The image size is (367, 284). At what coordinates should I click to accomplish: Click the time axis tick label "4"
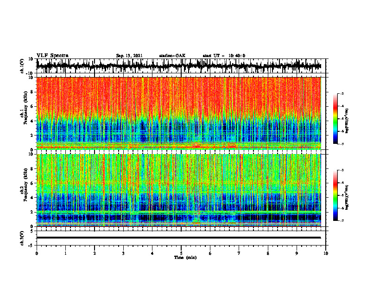152,253
